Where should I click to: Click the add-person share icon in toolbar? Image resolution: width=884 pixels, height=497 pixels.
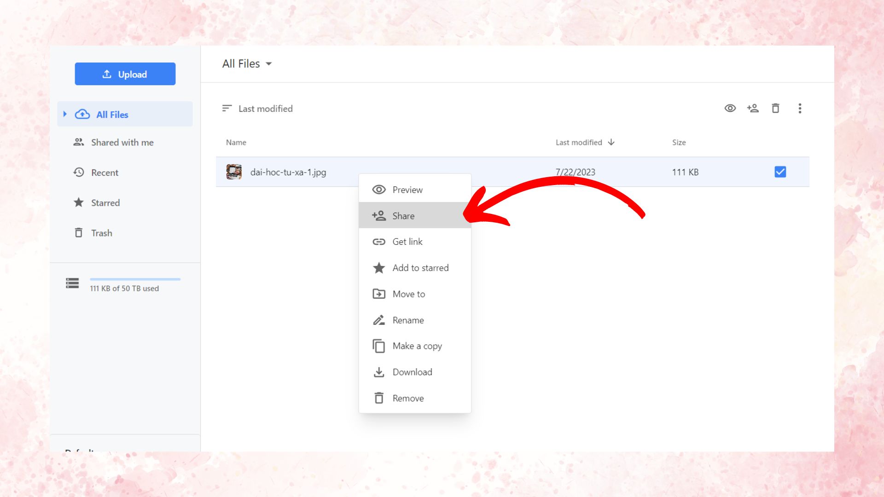[x=753, y=109]
